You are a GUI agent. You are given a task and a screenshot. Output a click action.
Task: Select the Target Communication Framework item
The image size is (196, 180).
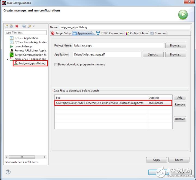(30, 55)
